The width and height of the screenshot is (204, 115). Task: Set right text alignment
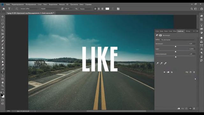point(102,9)
